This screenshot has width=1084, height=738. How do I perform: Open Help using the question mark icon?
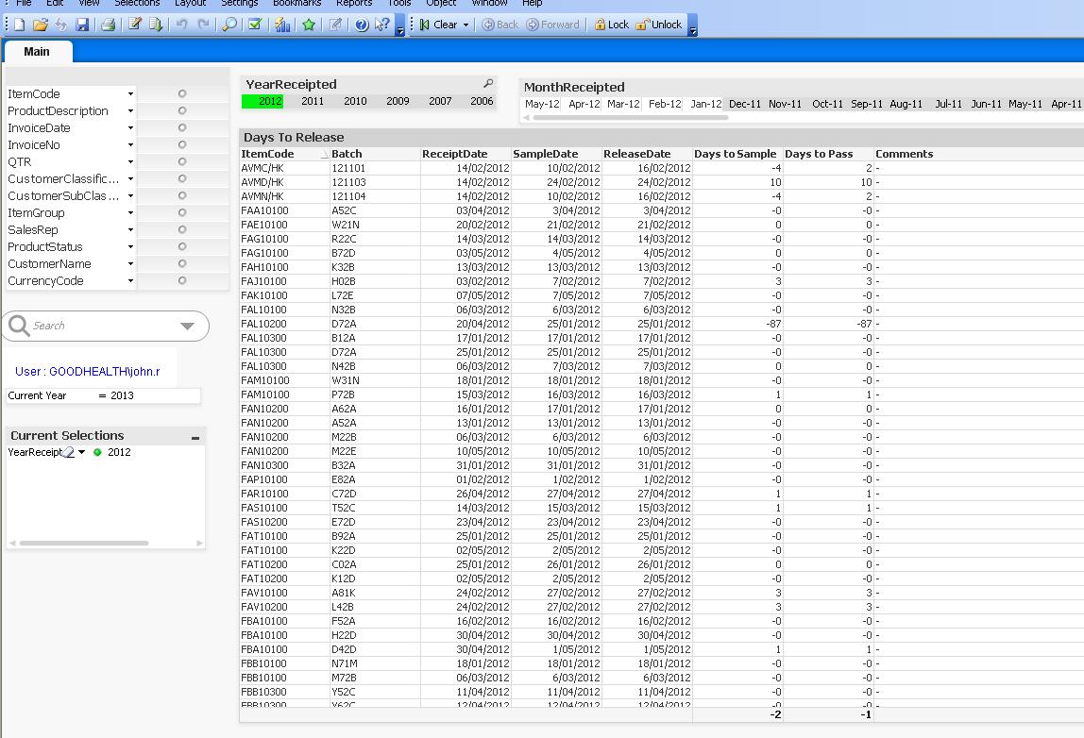point(362,25)
